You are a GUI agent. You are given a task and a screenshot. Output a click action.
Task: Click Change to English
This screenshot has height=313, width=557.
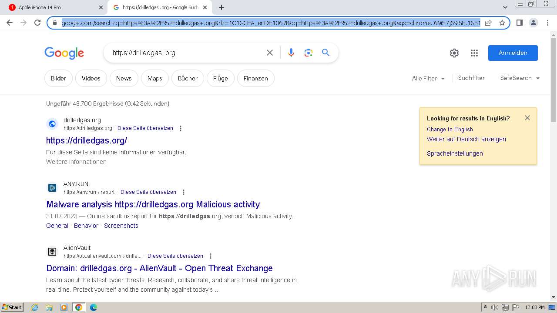(450, 129)
